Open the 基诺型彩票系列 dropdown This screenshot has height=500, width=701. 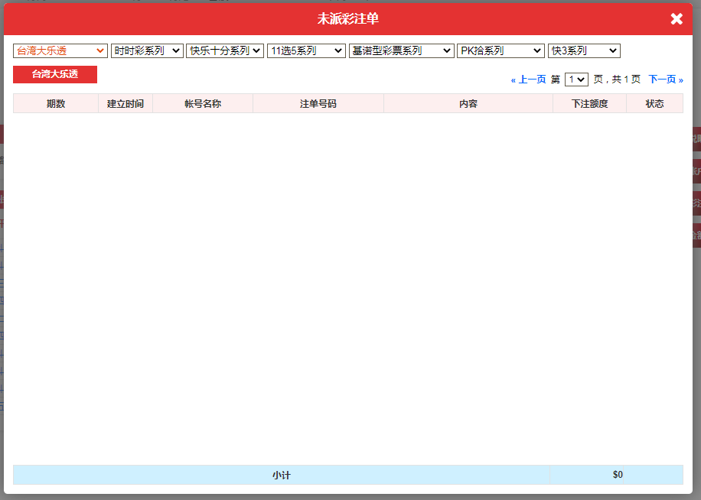pos(402,50)
